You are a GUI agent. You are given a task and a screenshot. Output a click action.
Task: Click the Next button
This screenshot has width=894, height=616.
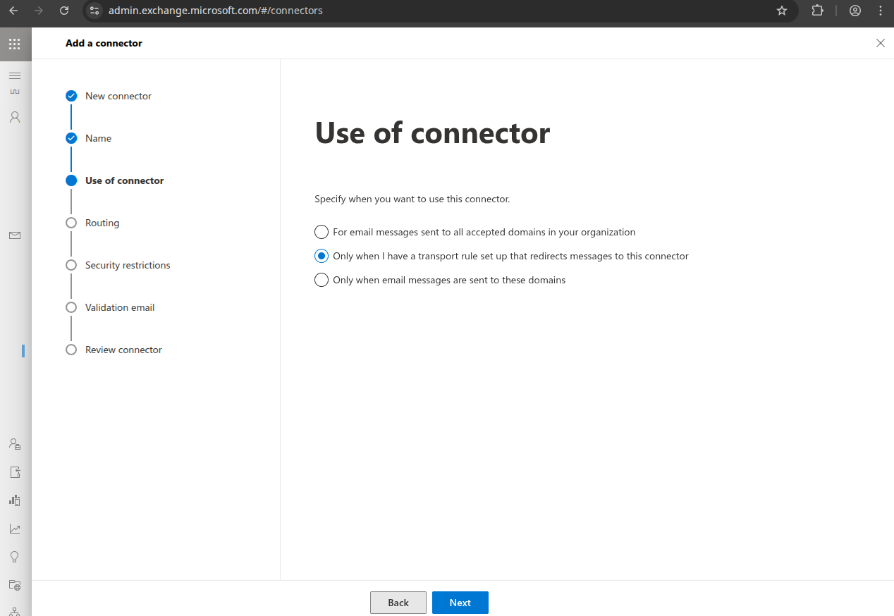(460, 603)
